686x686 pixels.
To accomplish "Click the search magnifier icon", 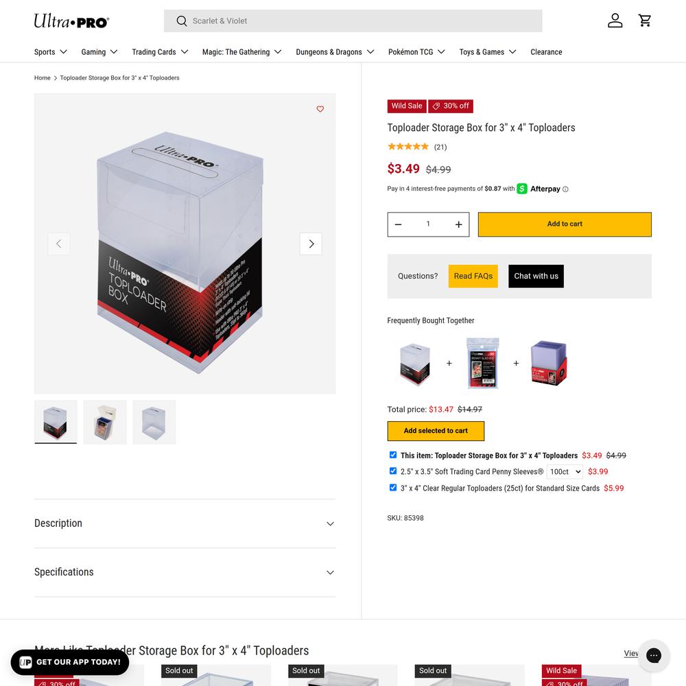I will [182, 21].
